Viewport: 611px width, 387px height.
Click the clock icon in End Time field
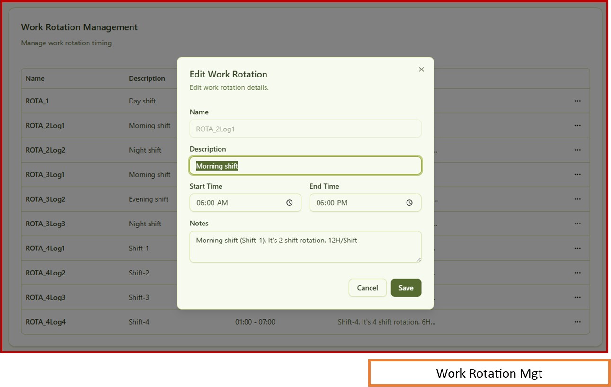coord(409,203)
